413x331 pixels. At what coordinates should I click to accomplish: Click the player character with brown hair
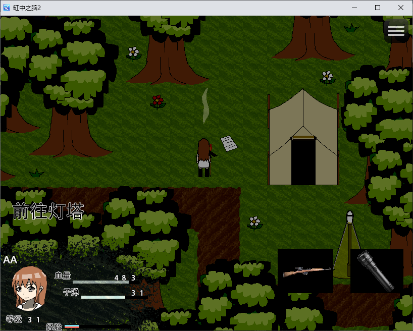point(204,158)
